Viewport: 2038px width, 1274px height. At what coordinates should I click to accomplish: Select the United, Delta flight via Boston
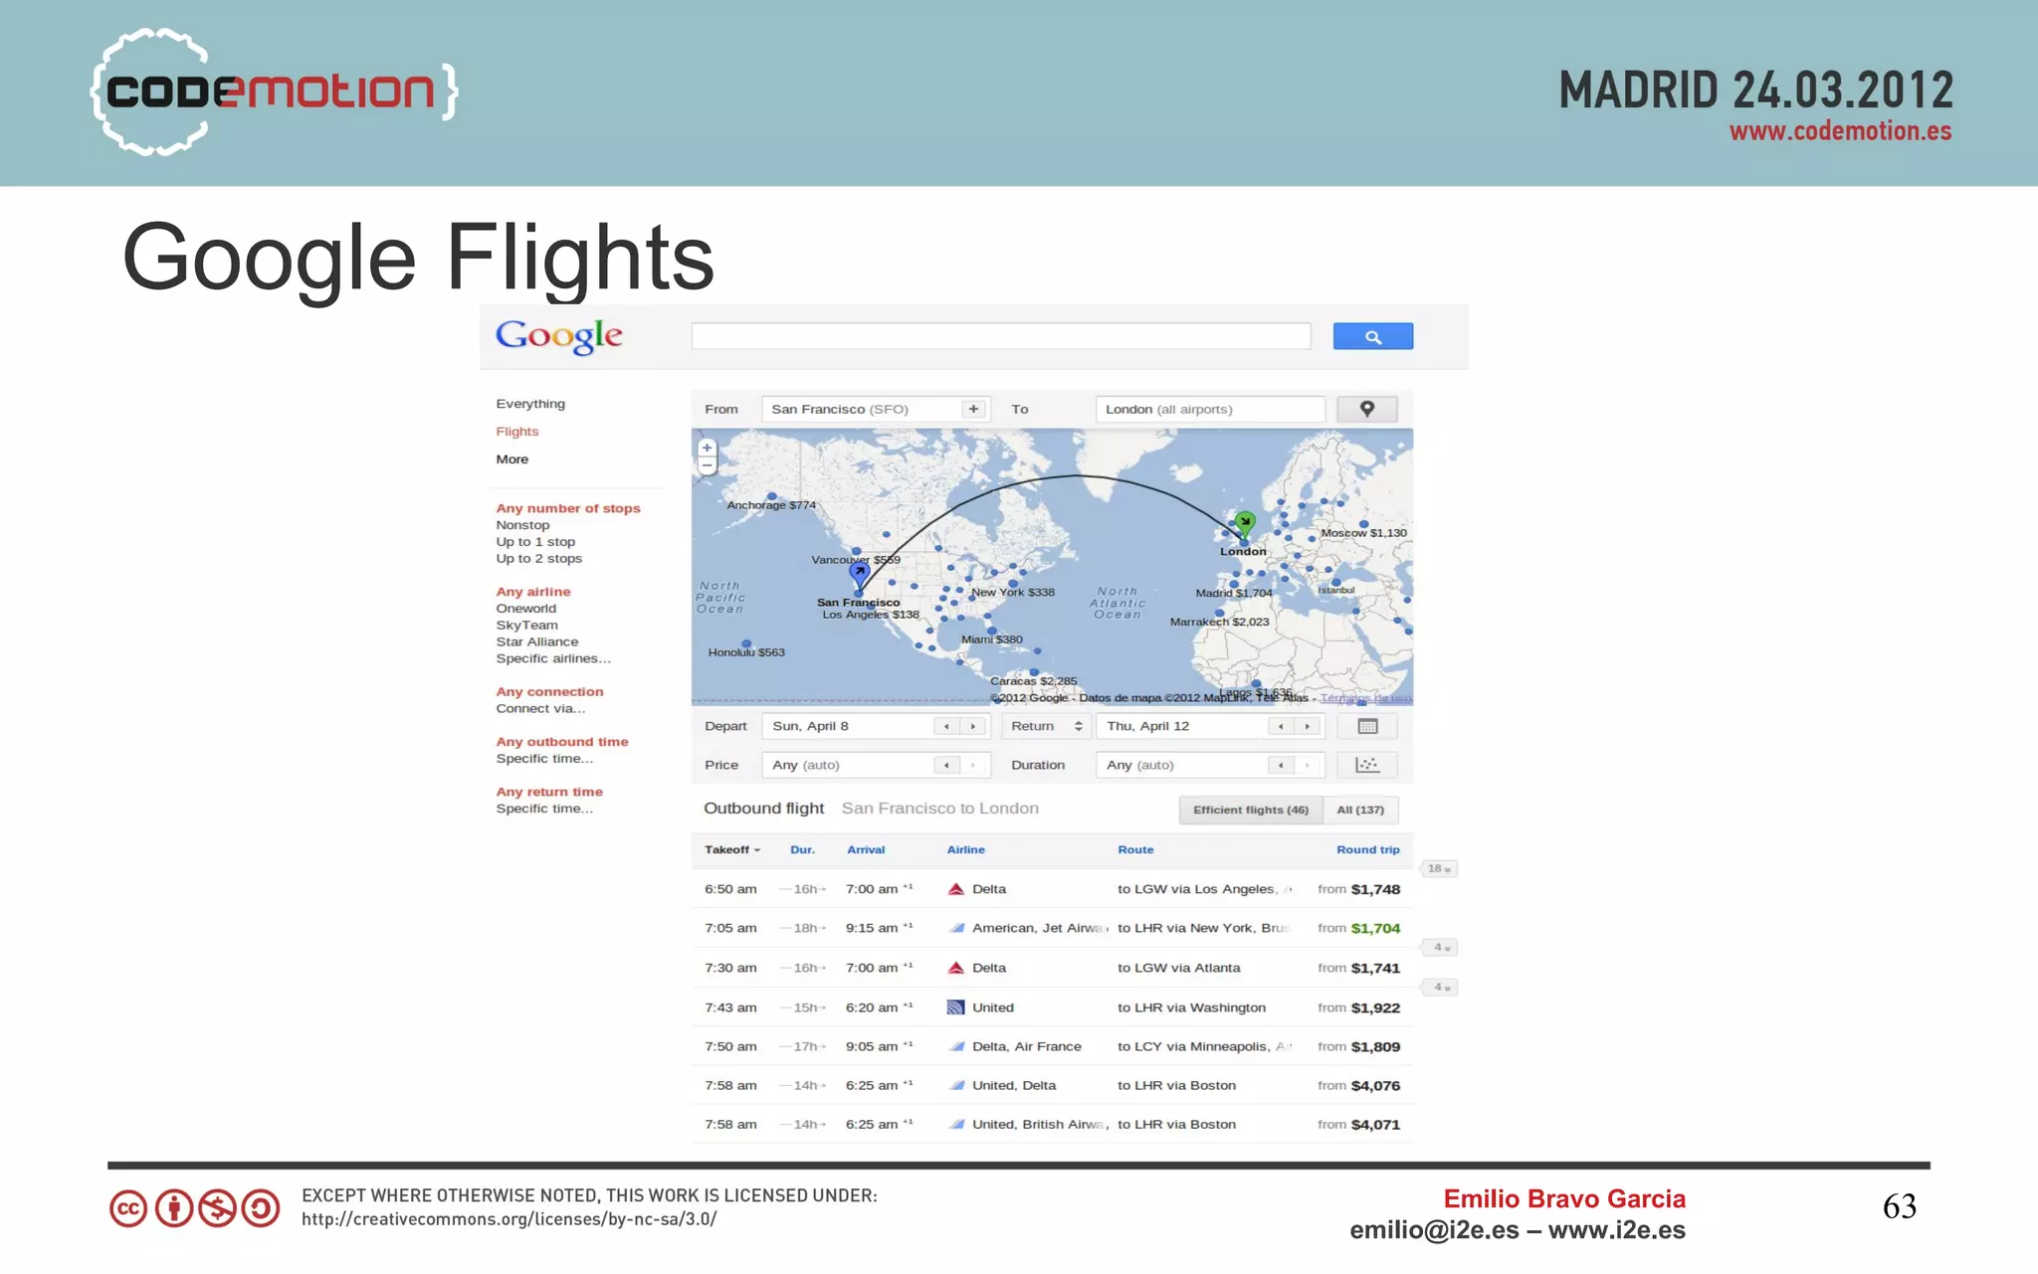(1052, 1085)
